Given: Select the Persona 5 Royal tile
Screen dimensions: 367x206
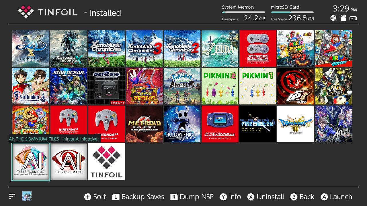Looking at the screenshot, I should click(296, 86).
